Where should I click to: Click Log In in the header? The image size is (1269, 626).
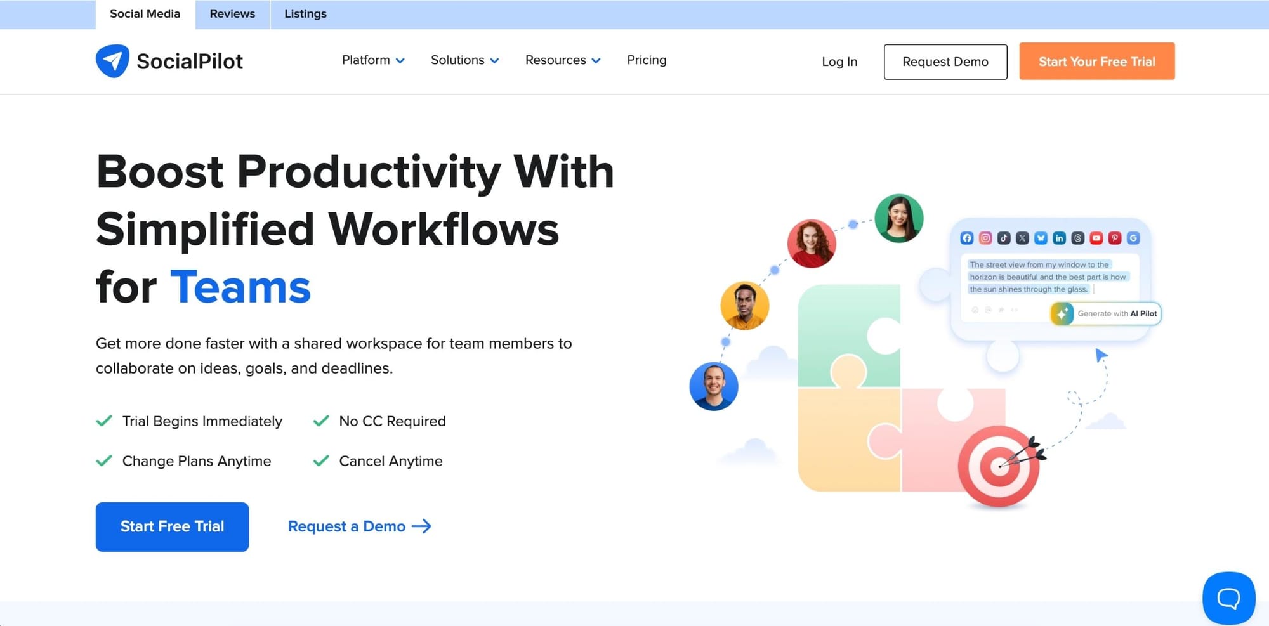[x=839, y=62]
